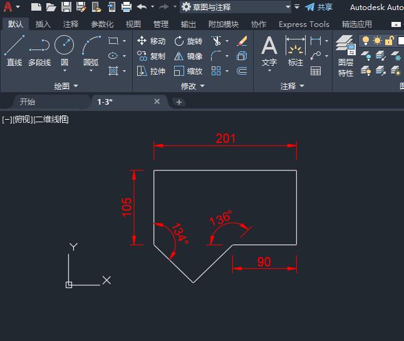Click the Offset tool icon
The image size is (404, 341).
pyautogui.click(x=242, y=71)
